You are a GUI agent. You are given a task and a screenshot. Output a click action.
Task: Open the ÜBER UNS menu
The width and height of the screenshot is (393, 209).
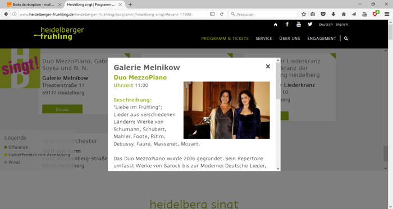290,39
